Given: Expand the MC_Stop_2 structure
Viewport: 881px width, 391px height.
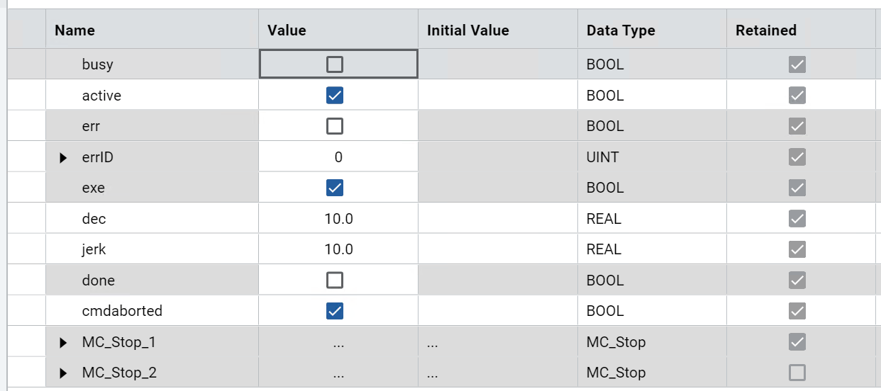Looking at the screenshot, I should click(64, 373).
